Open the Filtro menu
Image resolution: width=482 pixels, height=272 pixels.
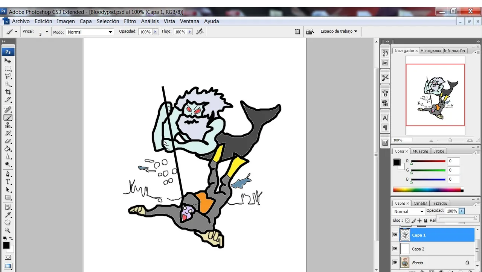pos(130,21)
